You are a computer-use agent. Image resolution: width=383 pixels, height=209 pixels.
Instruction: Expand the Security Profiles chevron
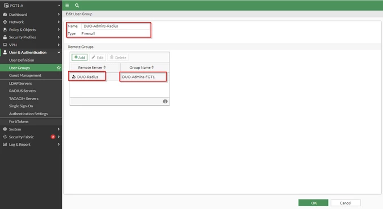[58, 37]
